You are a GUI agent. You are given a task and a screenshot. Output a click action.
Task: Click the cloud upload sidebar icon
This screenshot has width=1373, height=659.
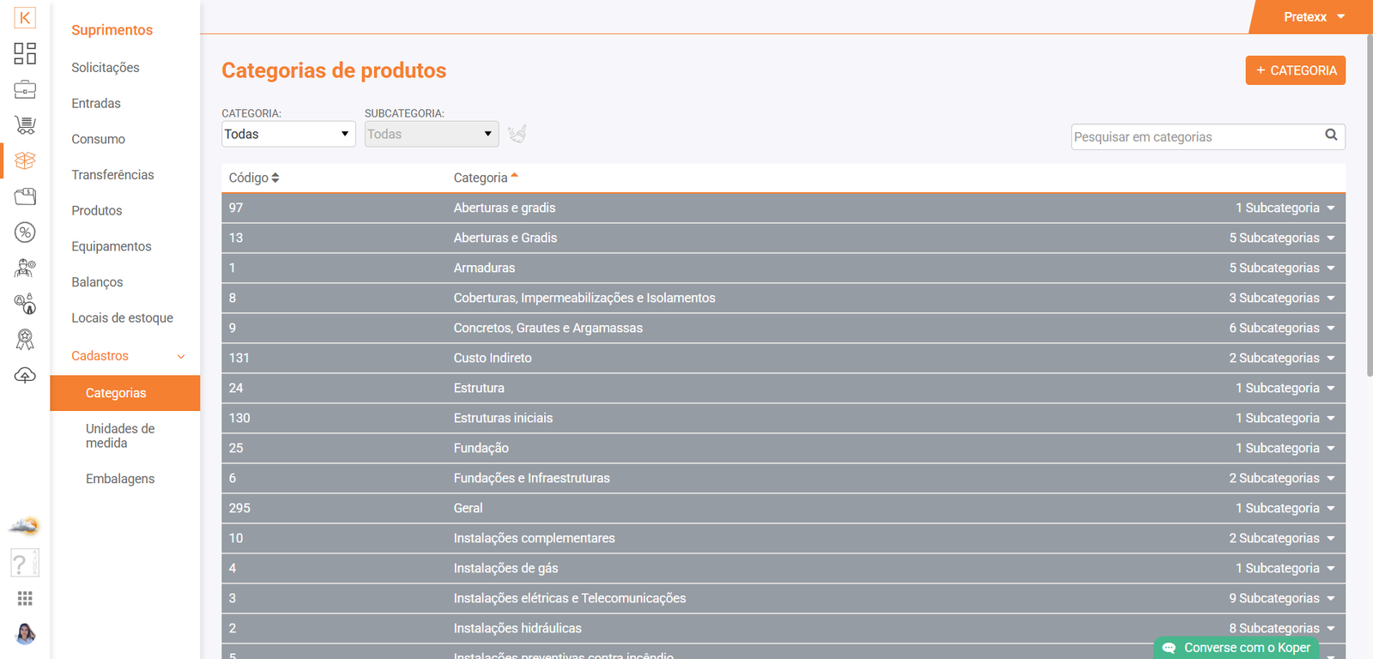25,376
